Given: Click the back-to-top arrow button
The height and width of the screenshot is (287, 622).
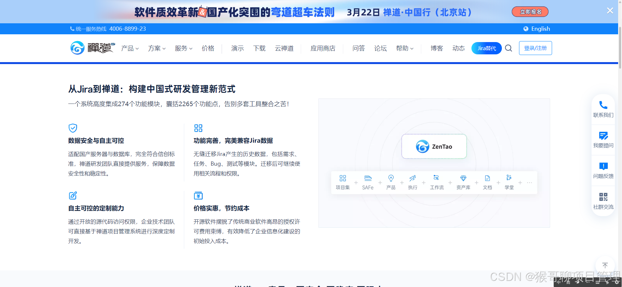Looking at the screenshot, I should click(605, 265).
